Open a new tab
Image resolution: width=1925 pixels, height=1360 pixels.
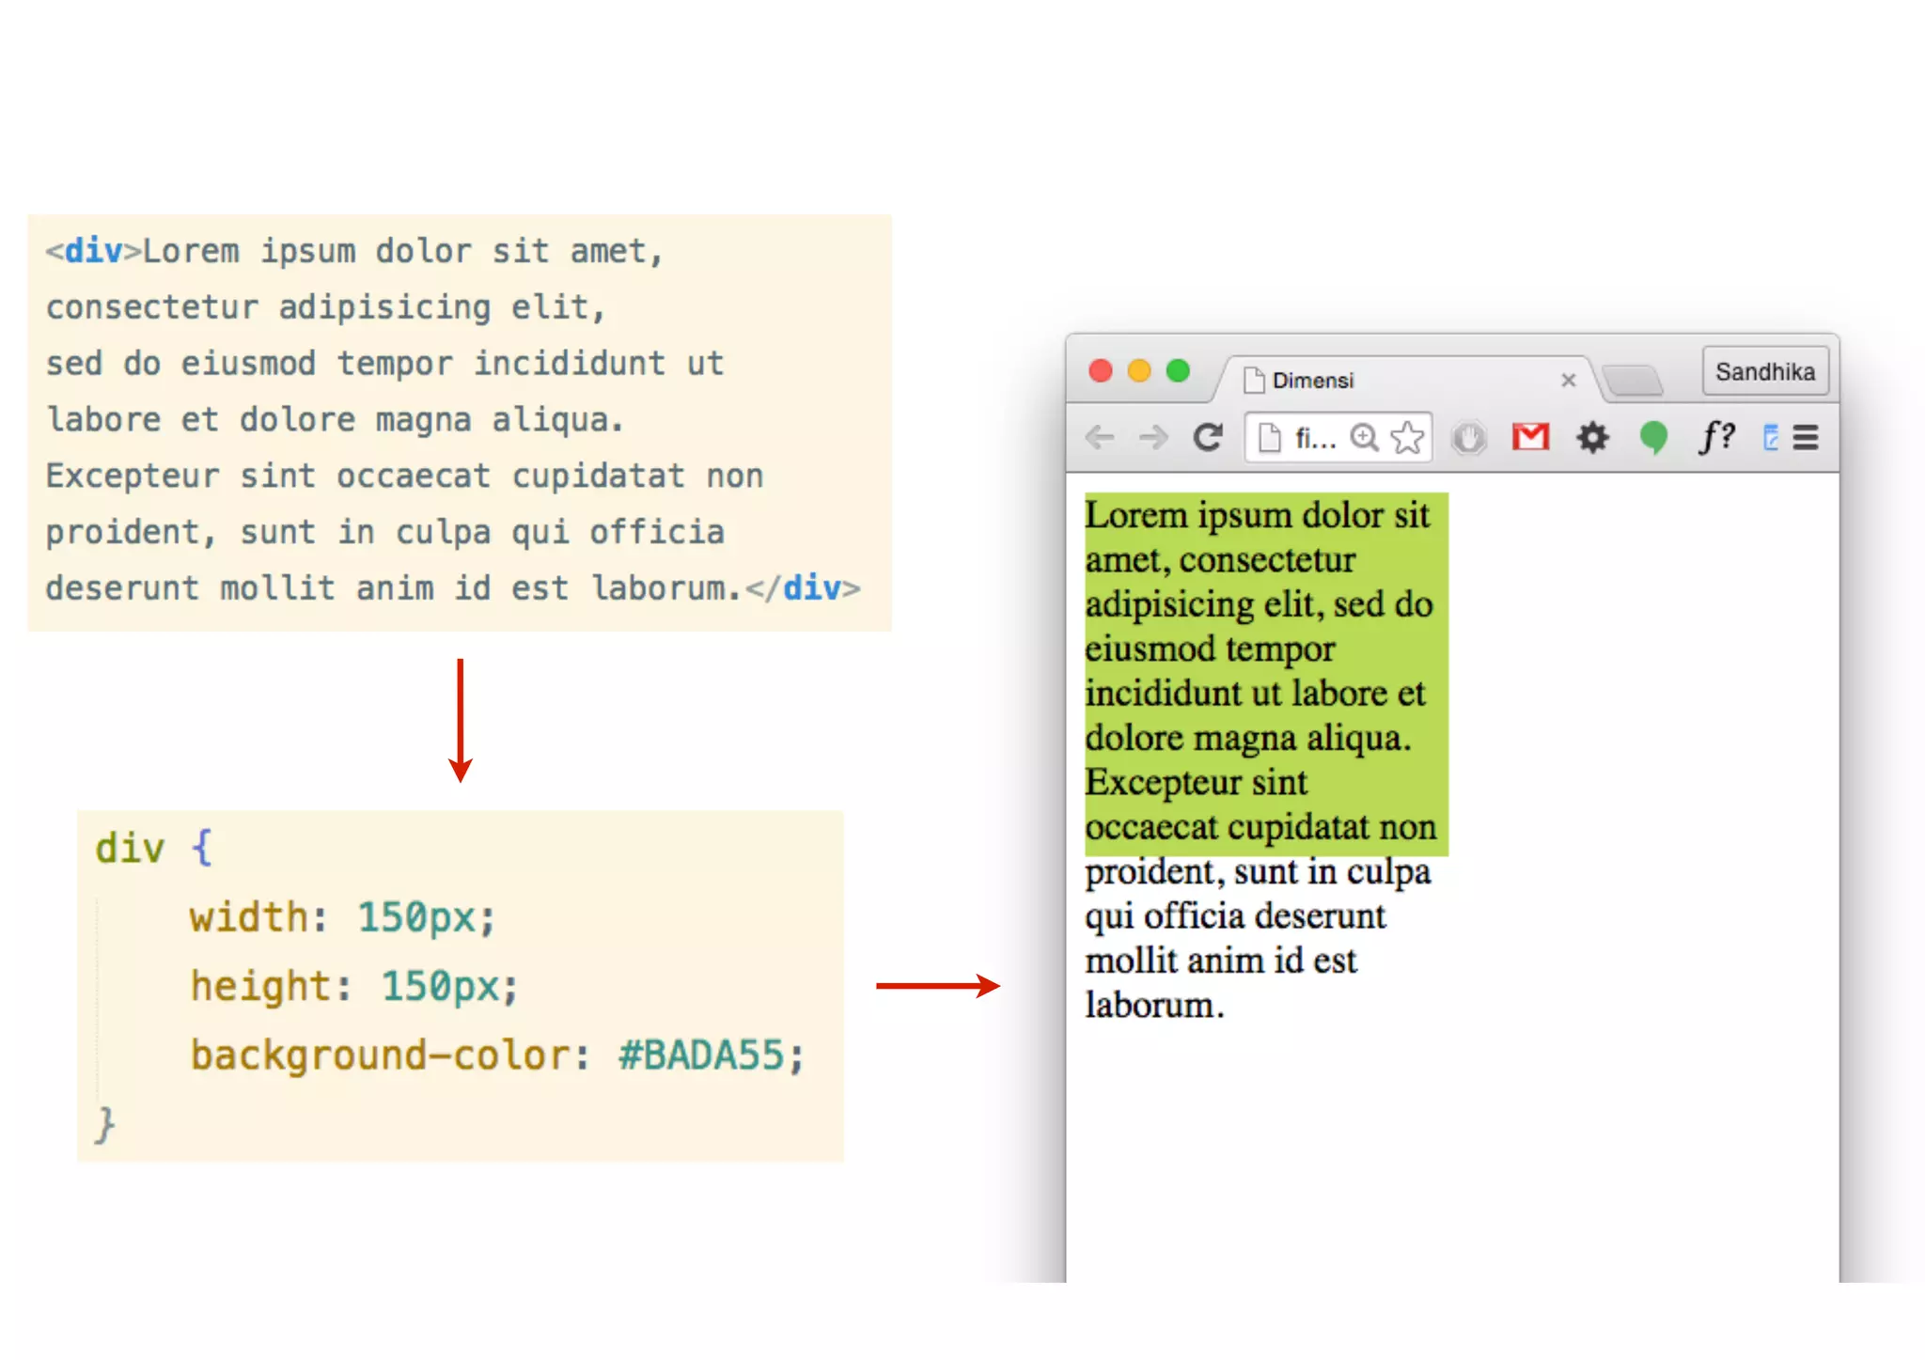[x=1634, y=381]
